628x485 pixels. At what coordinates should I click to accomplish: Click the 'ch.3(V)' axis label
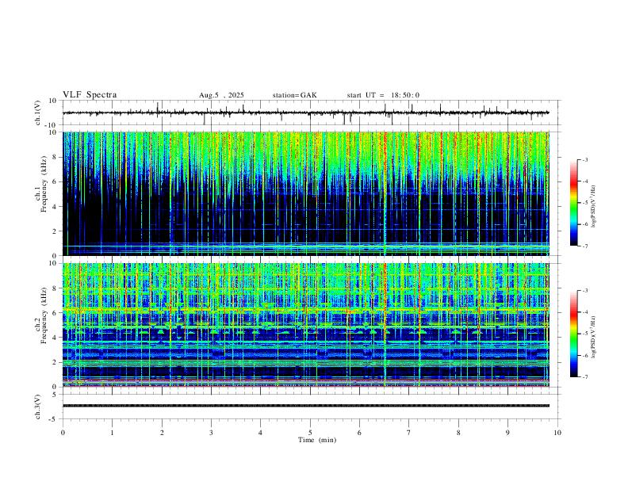[x=38, y=407]
